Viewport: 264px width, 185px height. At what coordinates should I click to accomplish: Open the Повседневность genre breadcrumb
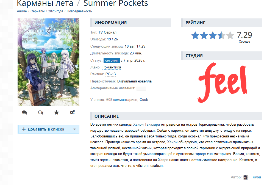79,11
